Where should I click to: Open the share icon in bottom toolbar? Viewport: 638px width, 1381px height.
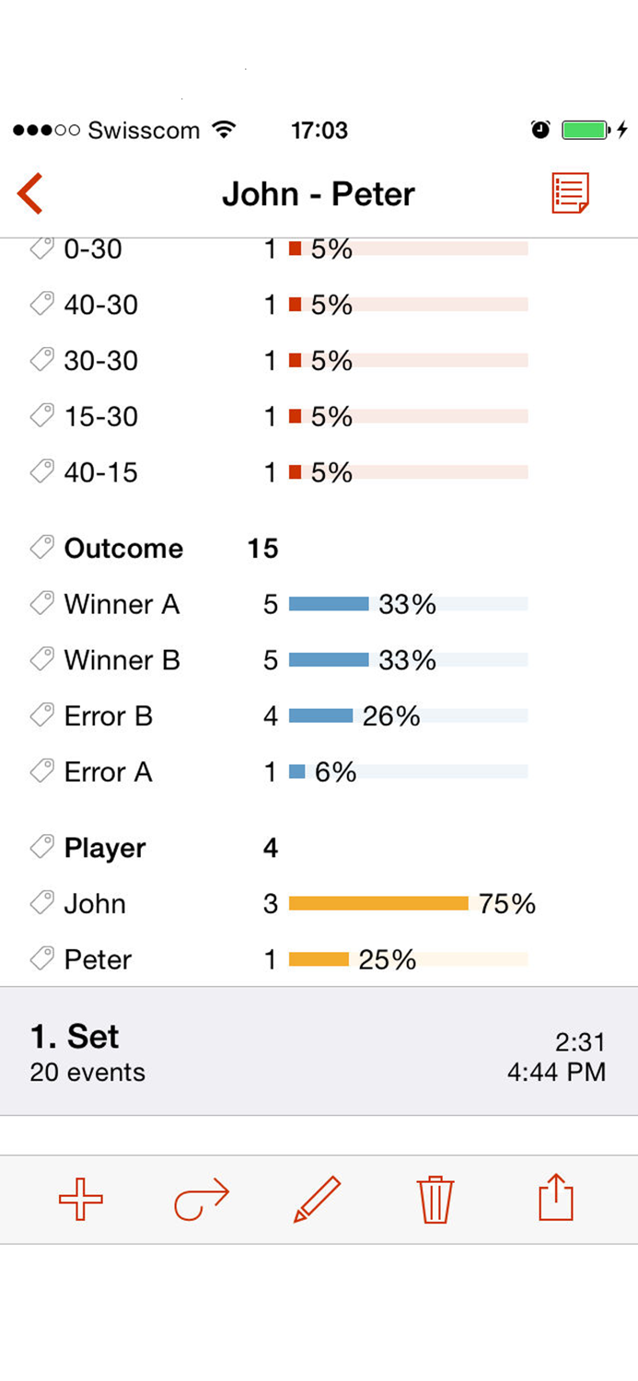pos(554,1199)
